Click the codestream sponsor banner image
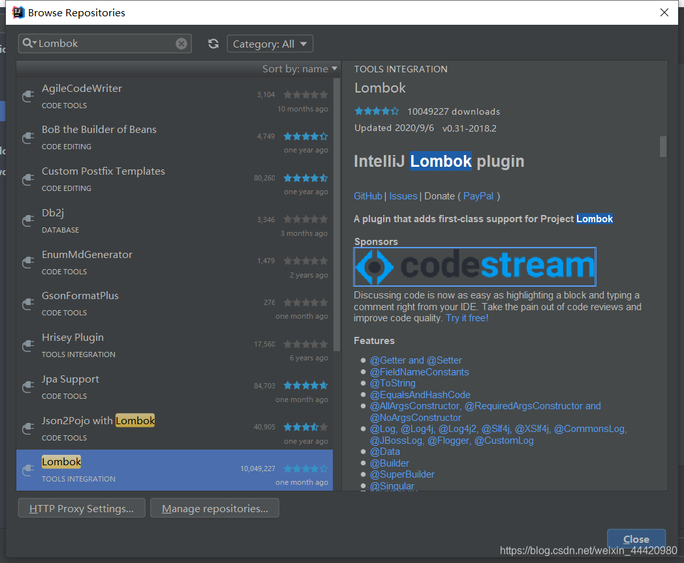Image resolution: width=684 pixels, height=563 pixels. click(474, 267)
